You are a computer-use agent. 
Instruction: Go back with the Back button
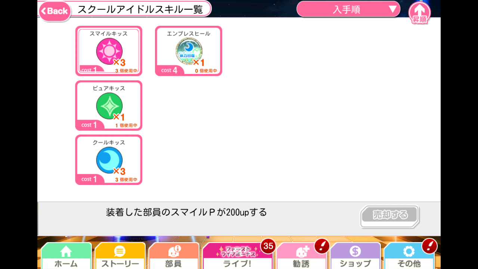[x=55, y=11]
